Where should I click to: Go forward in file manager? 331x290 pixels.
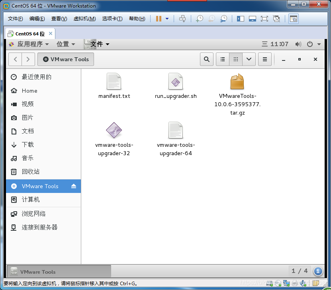click(28, 59)
